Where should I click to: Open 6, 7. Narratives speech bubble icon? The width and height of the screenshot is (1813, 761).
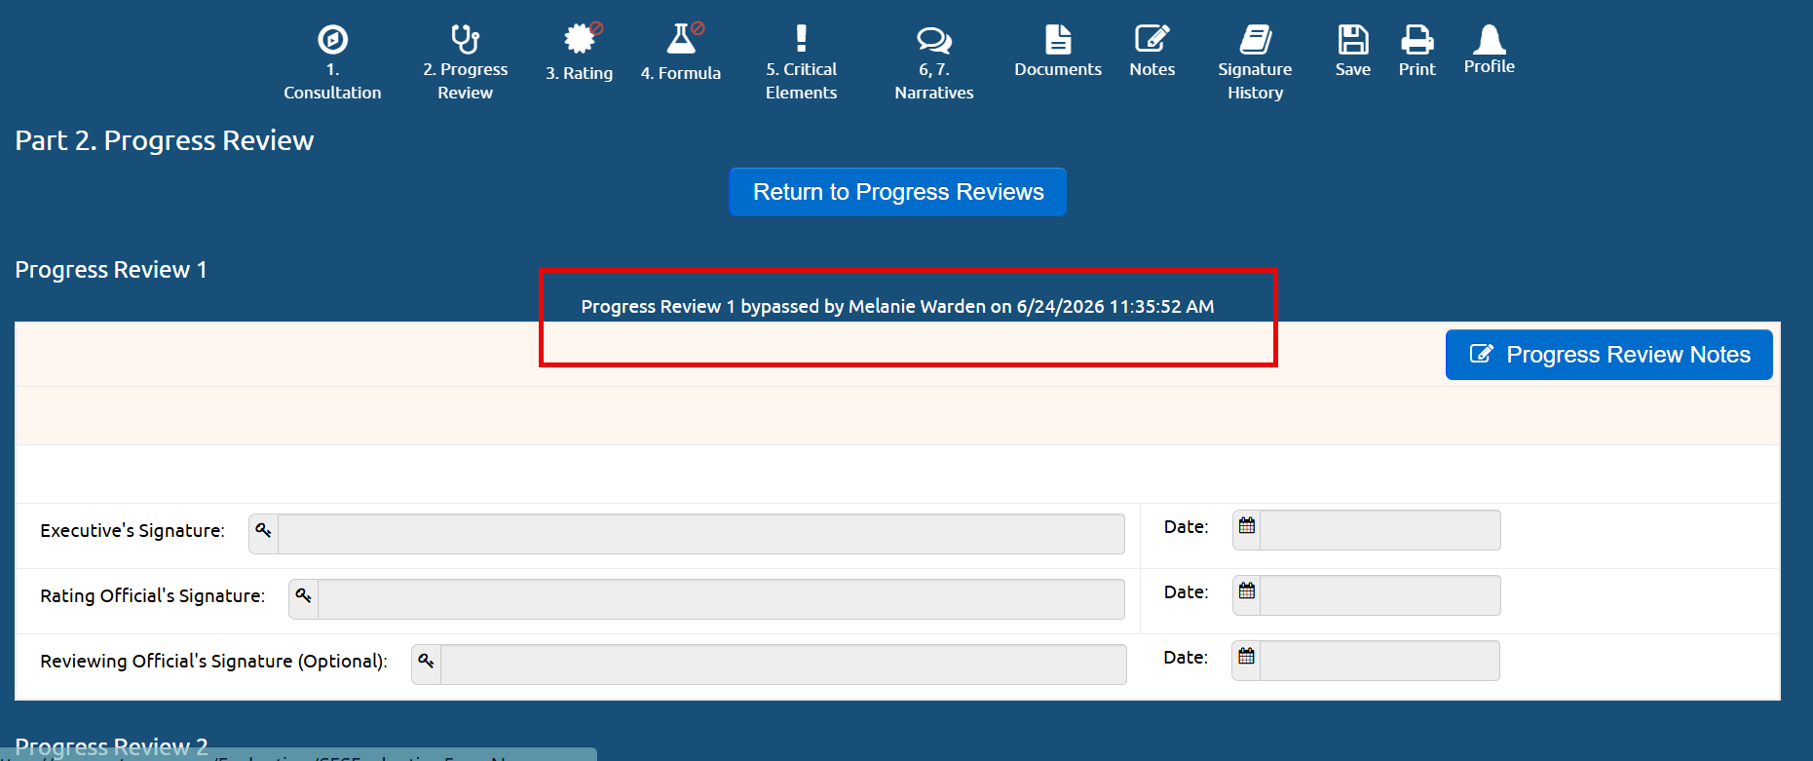(933, 40)
